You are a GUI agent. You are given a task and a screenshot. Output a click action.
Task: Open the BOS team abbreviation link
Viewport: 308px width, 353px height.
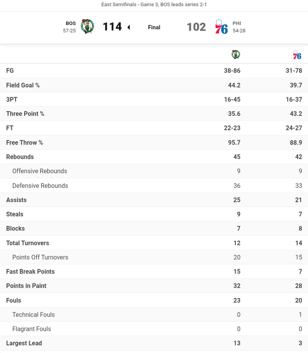[x=71, y=23]
